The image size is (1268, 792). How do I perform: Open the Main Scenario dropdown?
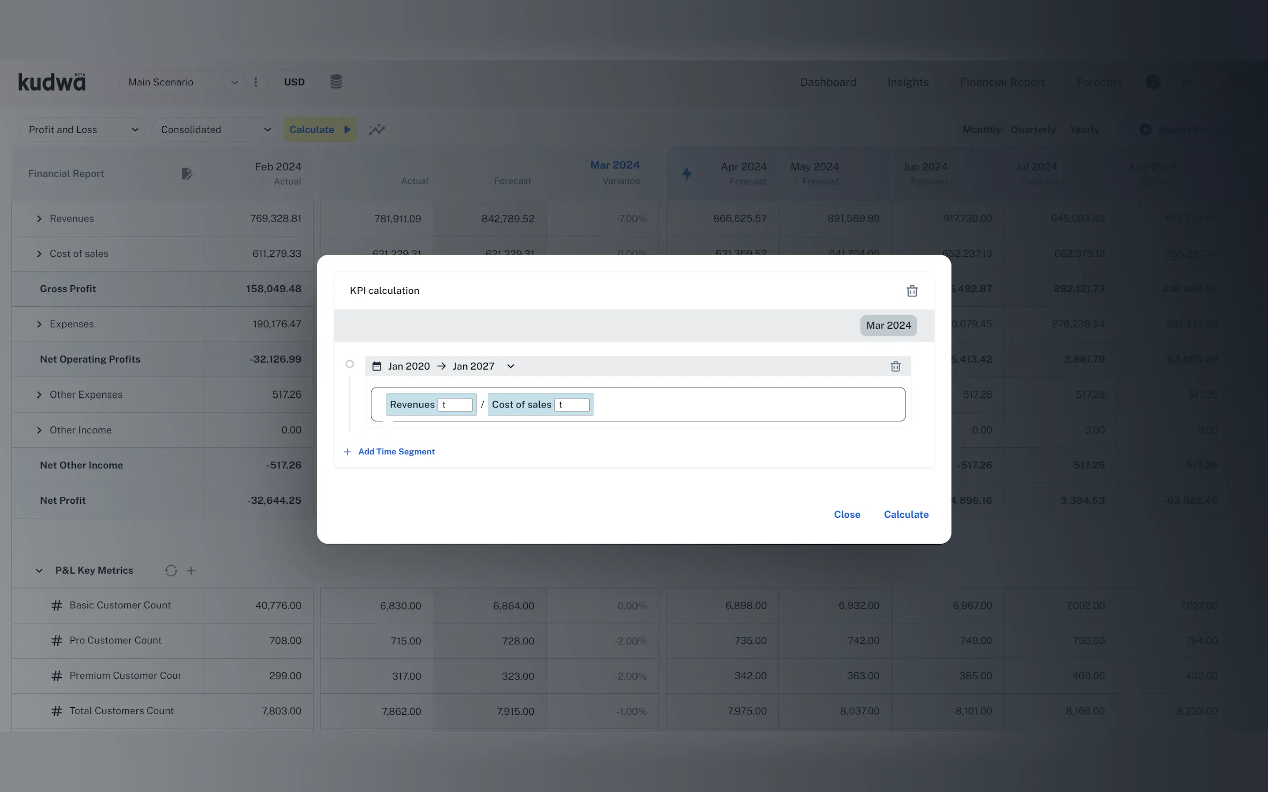[181, 82]
